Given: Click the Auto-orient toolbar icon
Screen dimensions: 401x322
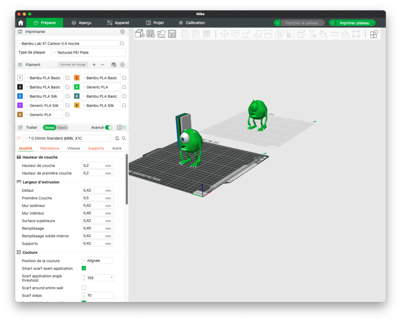Looking at the screenshot, I should [161, 34].
